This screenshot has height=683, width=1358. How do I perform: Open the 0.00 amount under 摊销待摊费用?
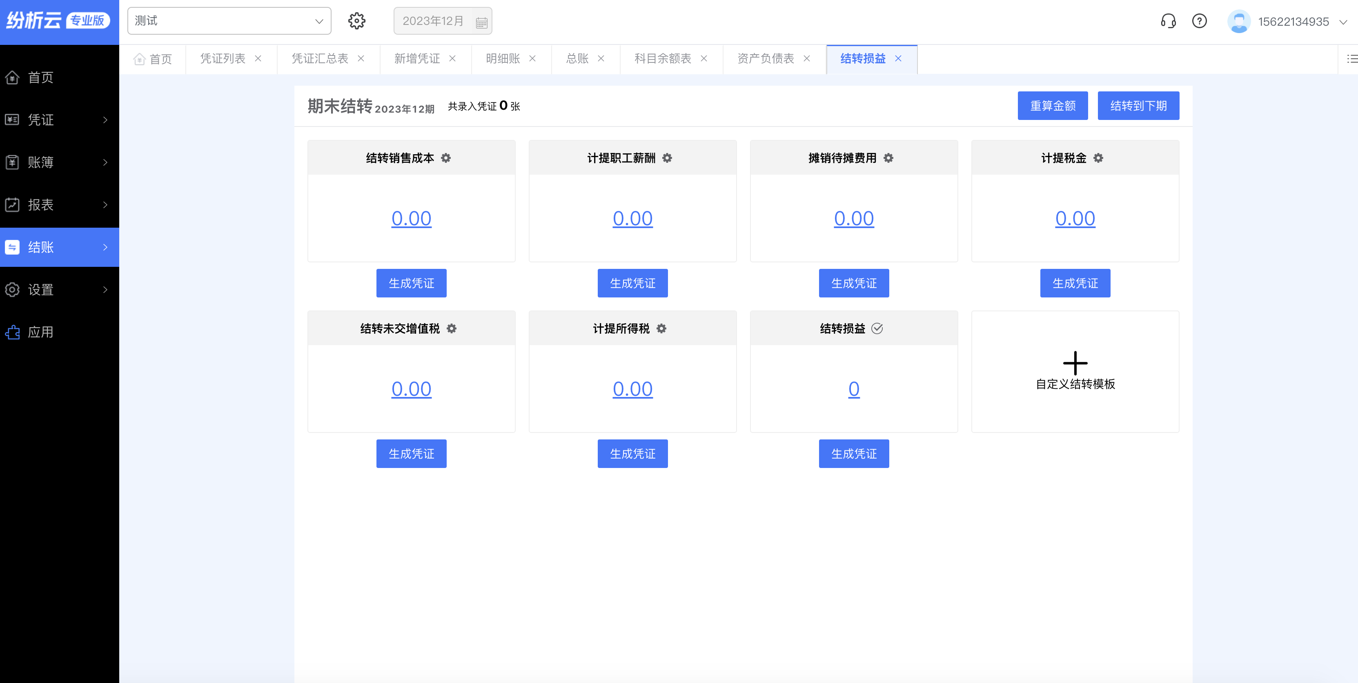(854, 219)
